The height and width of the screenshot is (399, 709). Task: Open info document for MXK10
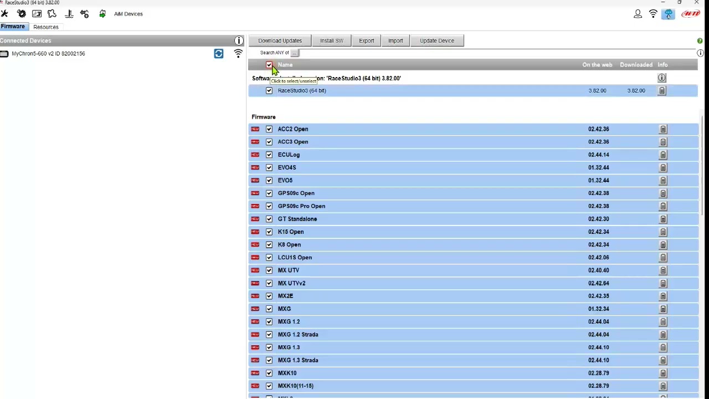point(663,373)
